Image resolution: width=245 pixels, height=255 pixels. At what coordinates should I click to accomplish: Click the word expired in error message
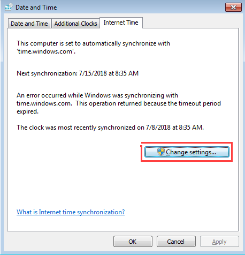tap(27, 111)
